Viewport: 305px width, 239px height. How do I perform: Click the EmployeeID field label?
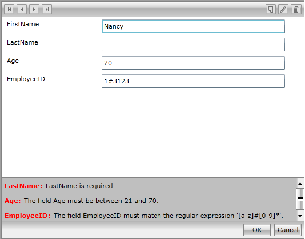pos(26,79)
